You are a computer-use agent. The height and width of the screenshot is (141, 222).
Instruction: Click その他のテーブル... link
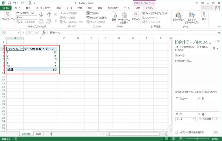(184, 61)
